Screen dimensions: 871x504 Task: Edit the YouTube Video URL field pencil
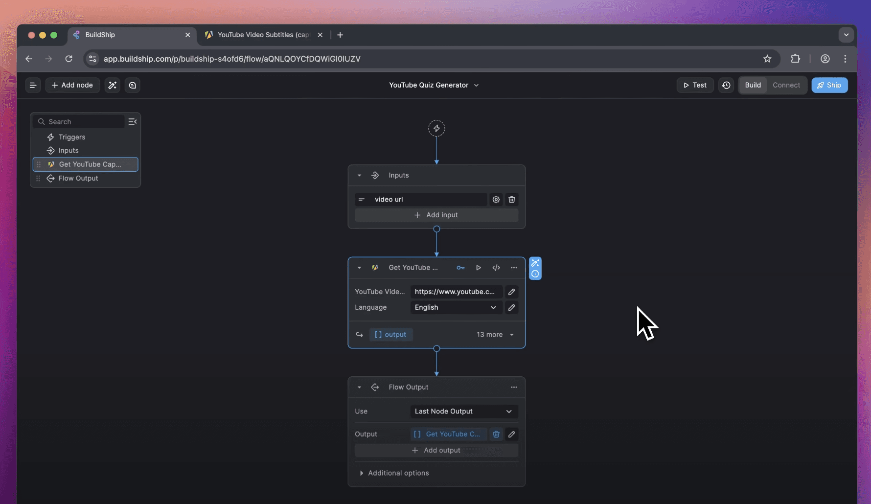(512, 292)
